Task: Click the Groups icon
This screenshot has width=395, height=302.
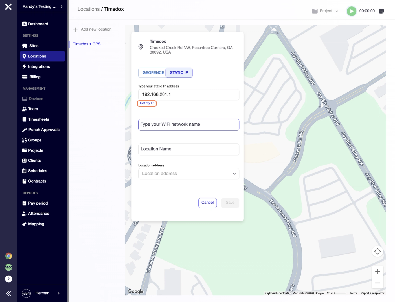Action: (x=24, y=140)
